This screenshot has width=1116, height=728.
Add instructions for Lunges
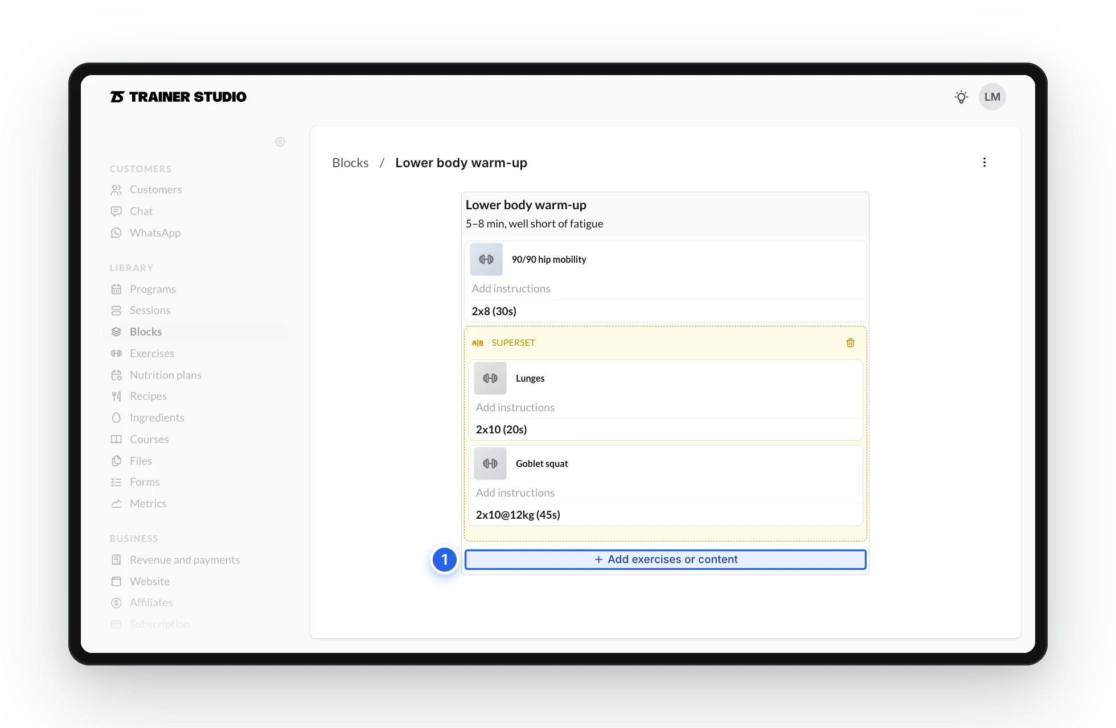coord(665,407)
